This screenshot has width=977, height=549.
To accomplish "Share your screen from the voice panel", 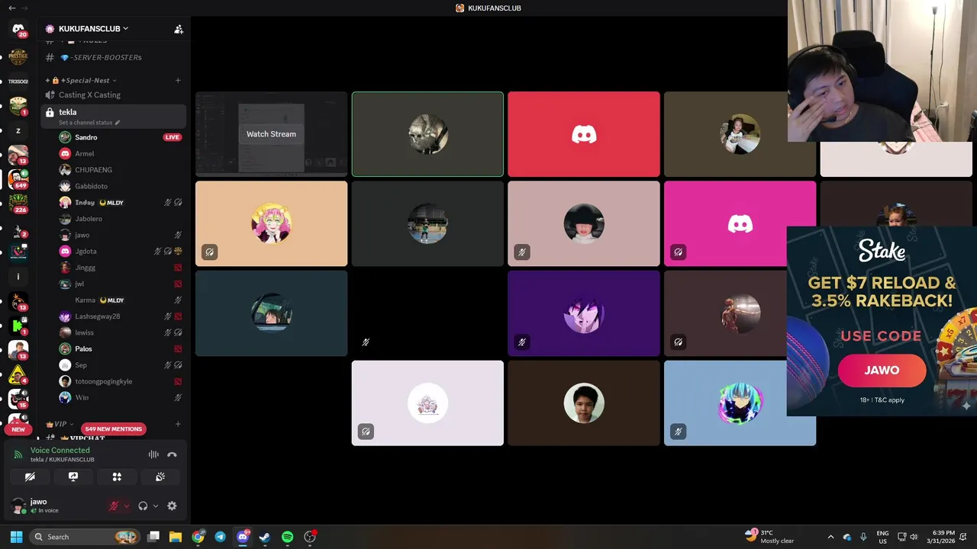I will click(73, 477).
